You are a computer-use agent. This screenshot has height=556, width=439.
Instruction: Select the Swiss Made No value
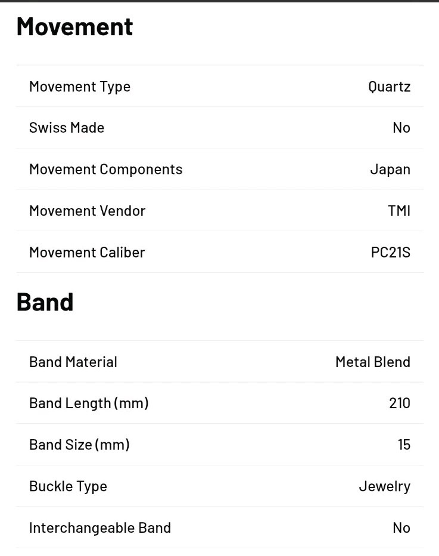401,128
